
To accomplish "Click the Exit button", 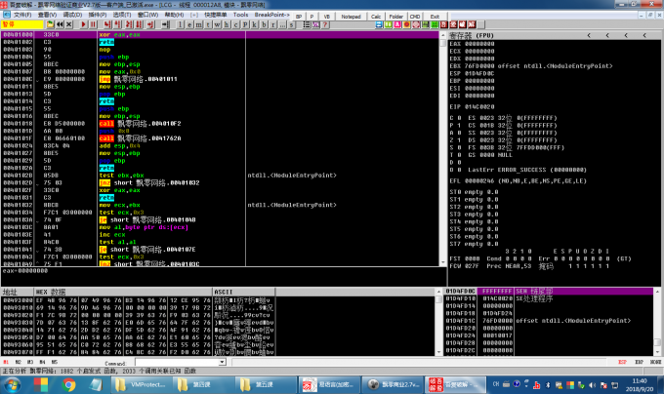I will [435, 17].
